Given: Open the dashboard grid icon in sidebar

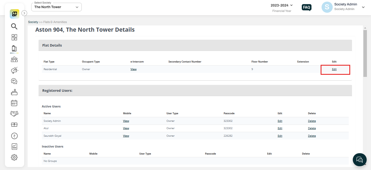Looking at the screenshot, I should click(14, 37).
